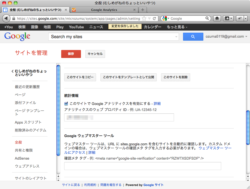This screenshot has width=250, height=189.
Task: Open 画像 in Google bar
Action: click(35, 27)
